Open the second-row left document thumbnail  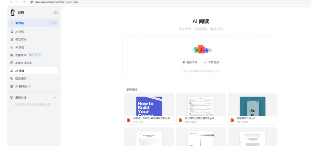pos(149,139)
